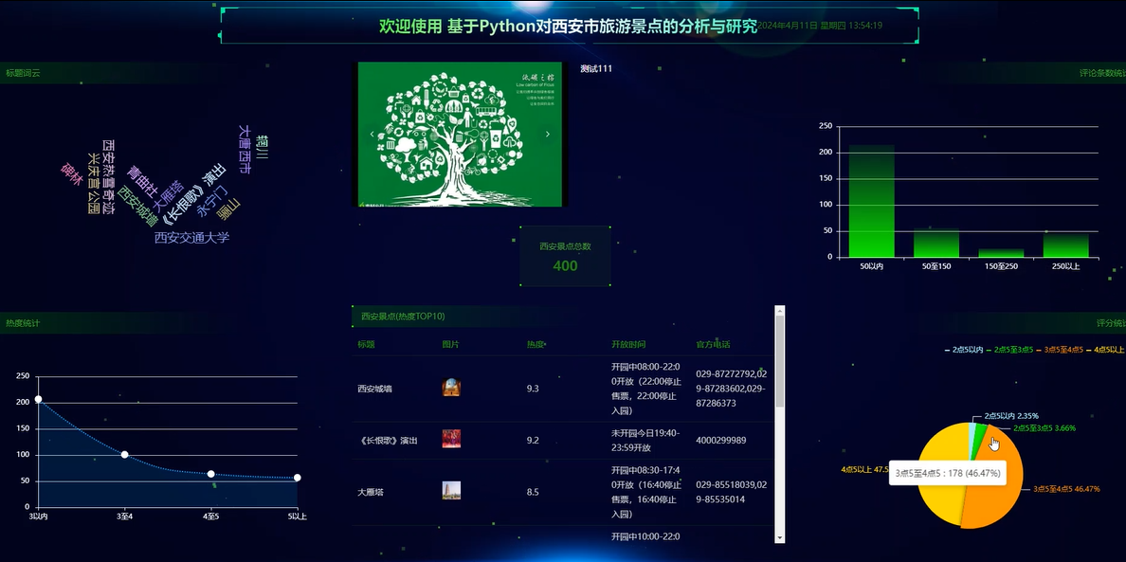Click the light blue 2点5以内 pie slice
The image size is (1126, 562).
[972, 436]
